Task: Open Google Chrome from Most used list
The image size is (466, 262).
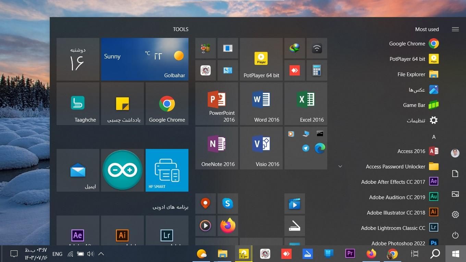Action: point(407,44)
